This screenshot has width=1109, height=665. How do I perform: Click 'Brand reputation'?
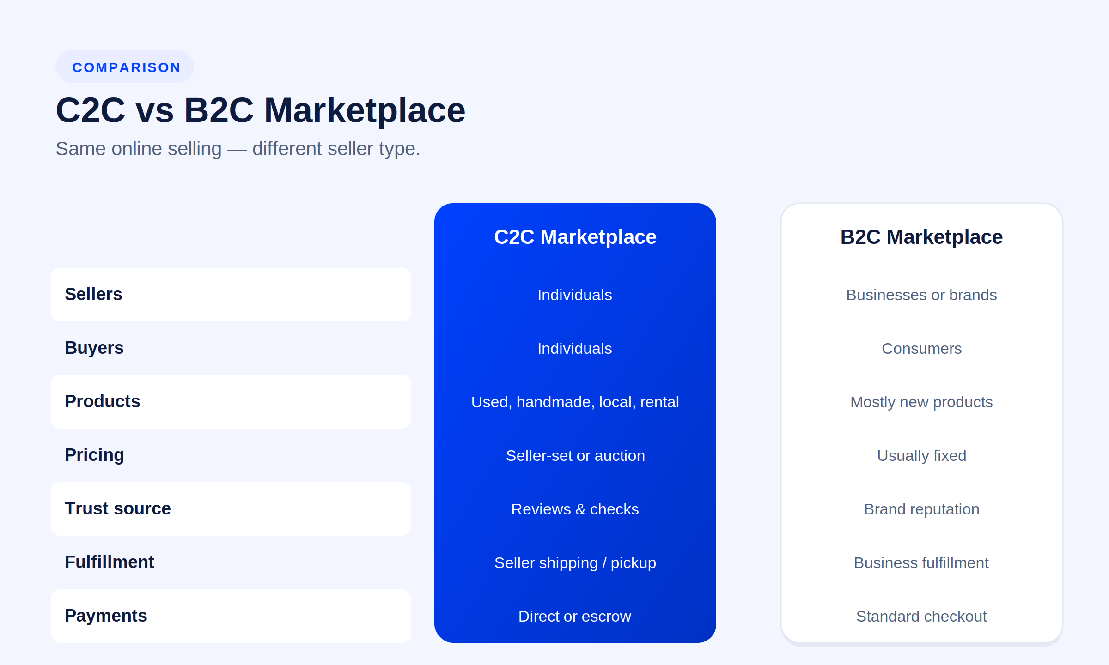pos(922,509)
